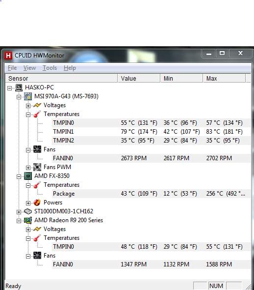
Task: Open the File menu
Action: (12, 68)
